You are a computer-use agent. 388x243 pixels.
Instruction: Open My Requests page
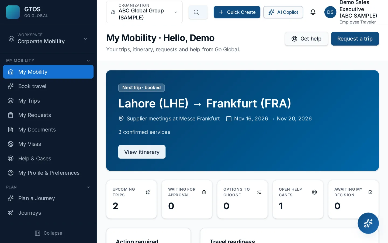pyautogui.click(x=48, y=115)
